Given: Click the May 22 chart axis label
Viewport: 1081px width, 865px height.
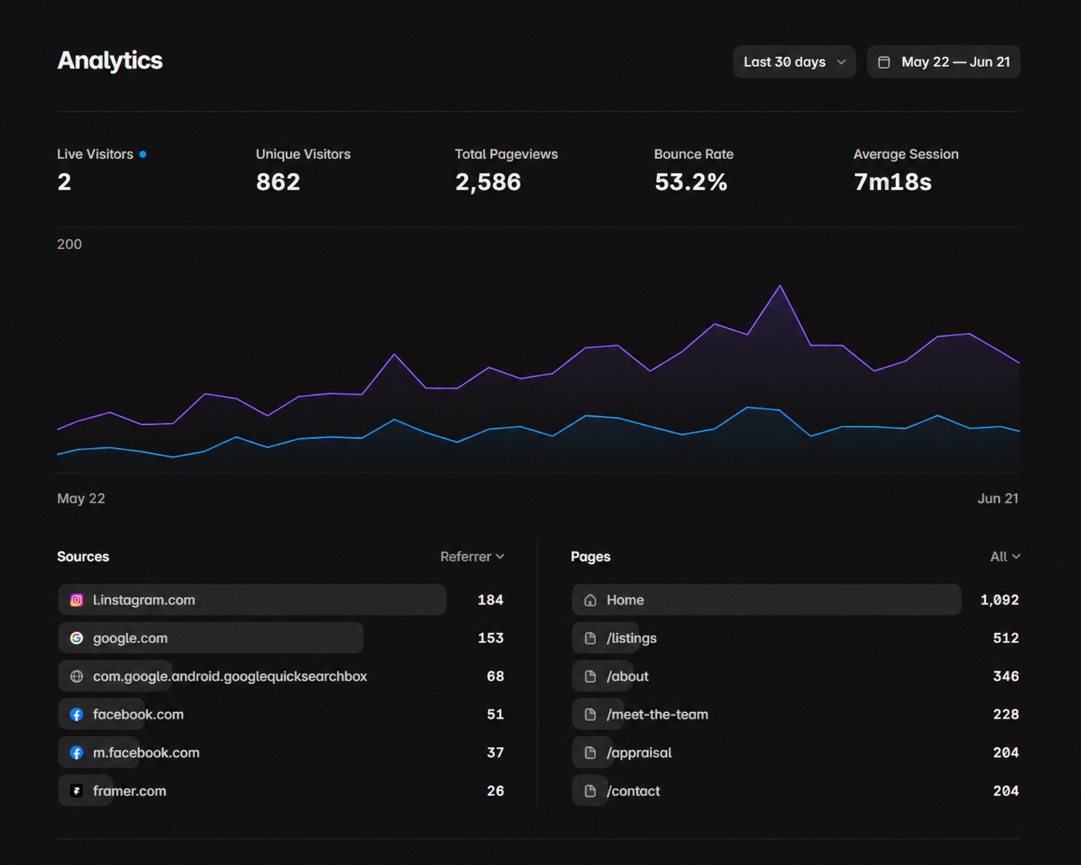Looking at the screenshot, I should tap(81, 499).
